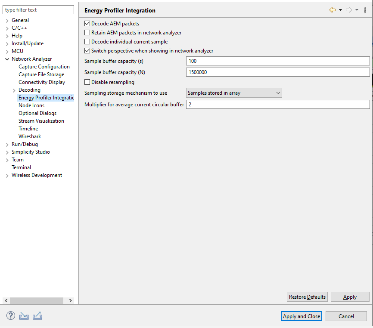
Task: Collapse the Network Analyzer tree section
Action: (x=6, y=59)
